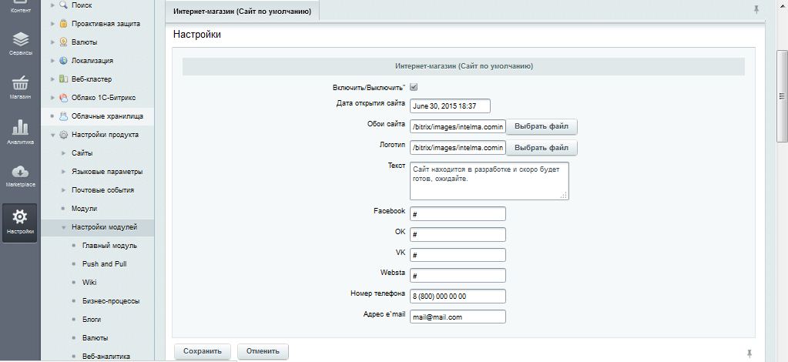
Task: Open Главный модуль in module settings
Action: [109, 246]
